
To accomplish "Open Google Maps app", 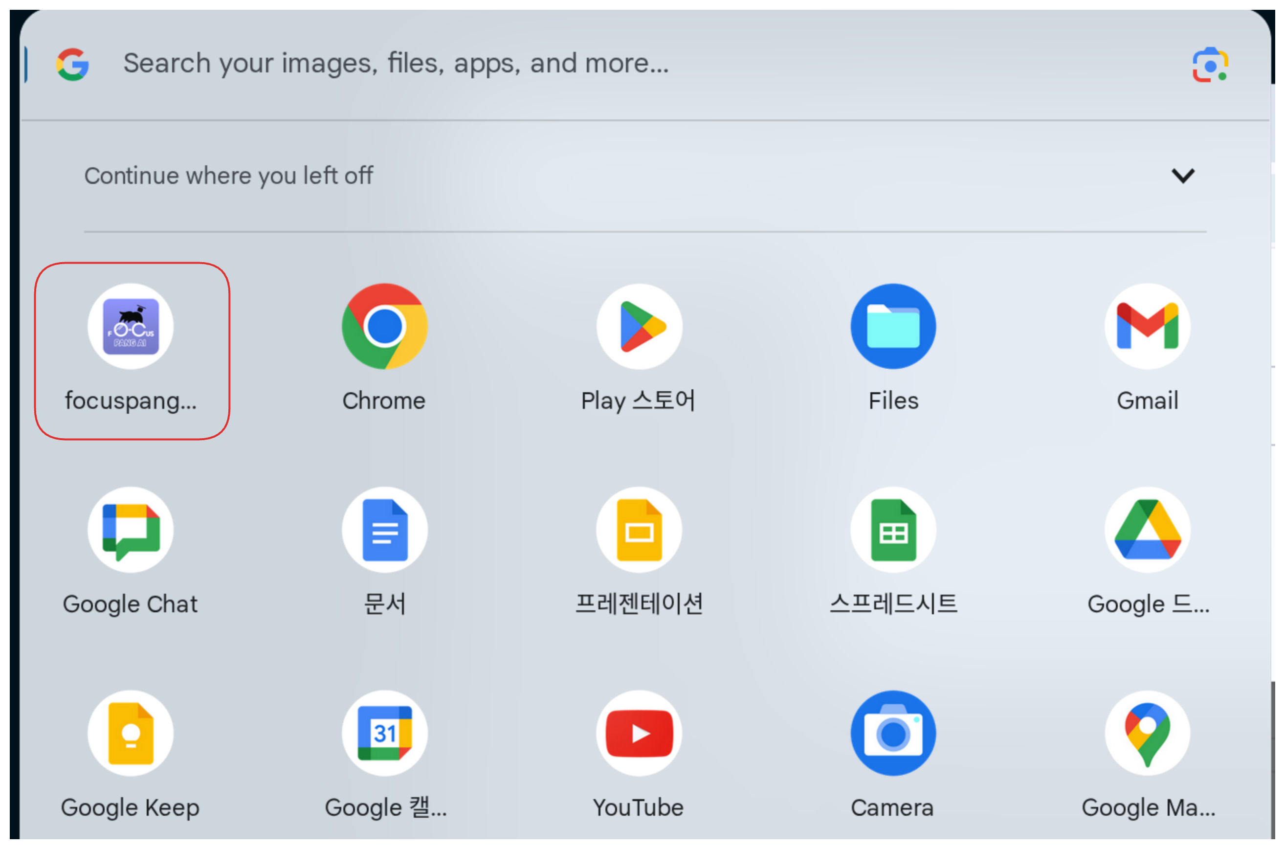I will [1148, 734].
